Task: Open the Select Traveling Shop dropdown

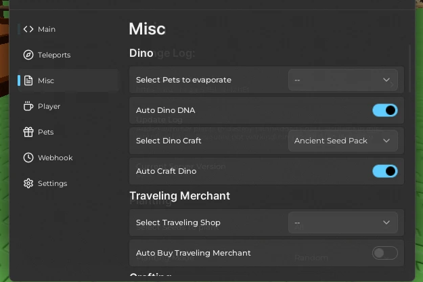Action: pyautogui.click(x=343, y=222)
